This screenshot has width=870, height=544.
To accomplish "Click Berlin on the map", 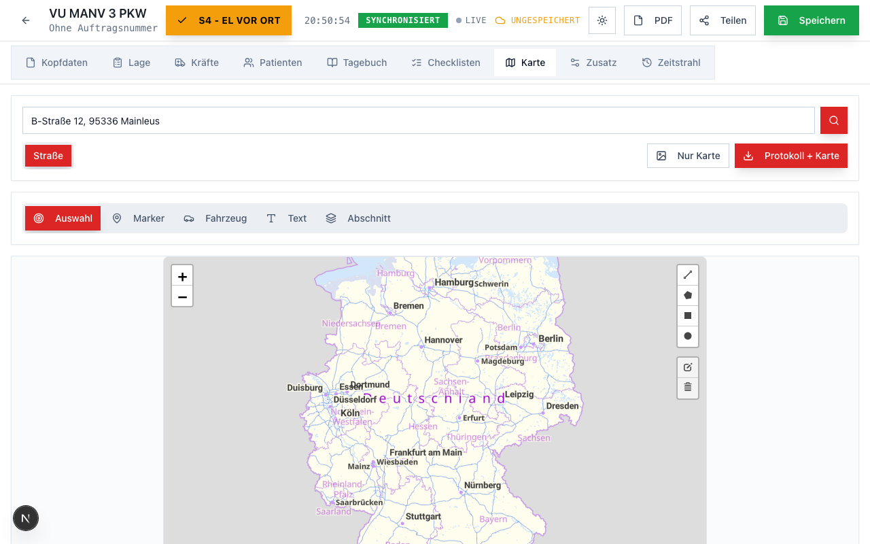I will (551, 339).
